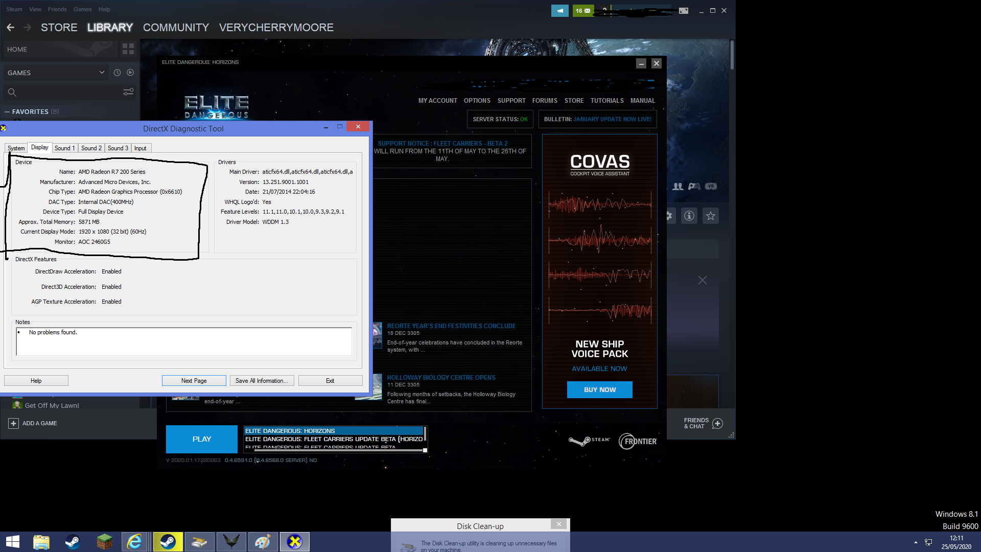Click the plus icon next to Friends & Chat
The width and height of the screenshot is (981, 552).
pyautogui.click(x=717, y=423)
